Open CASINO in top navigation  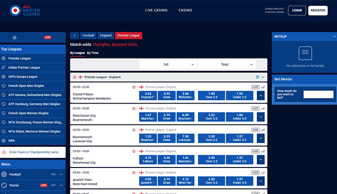pos(185,10)
